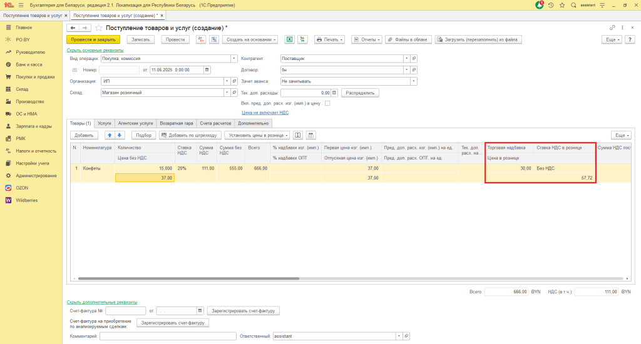Click the Записать button
This screenshot has height=344, width=641.
[141, 39]
